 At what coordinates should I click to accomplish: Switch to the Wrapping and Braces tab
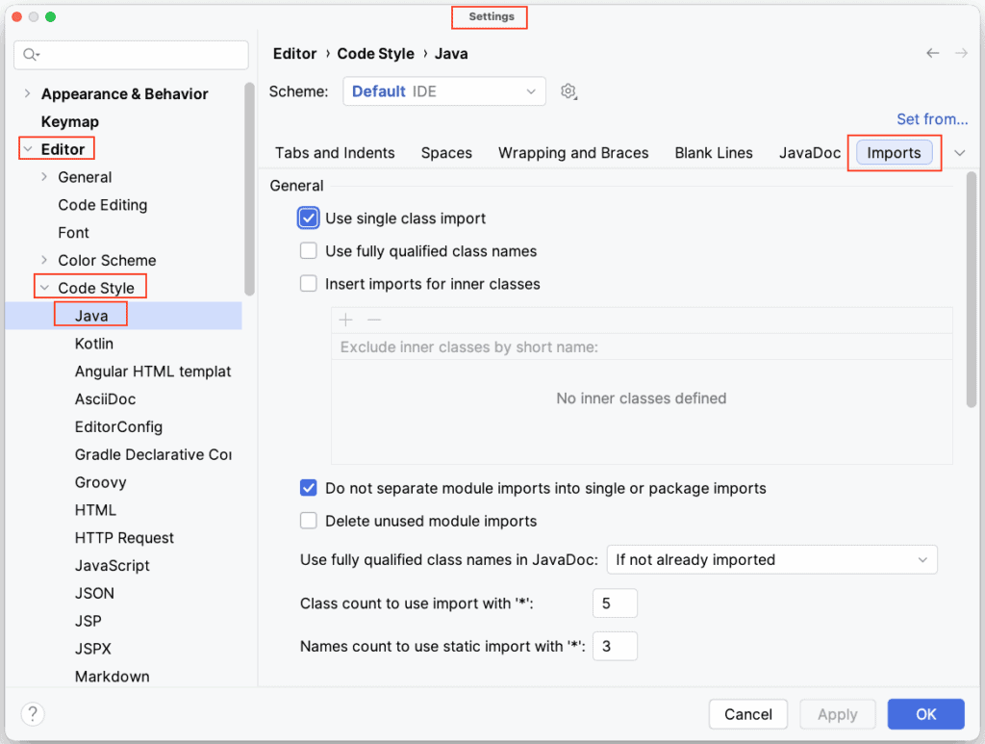[x=573, y=153]
